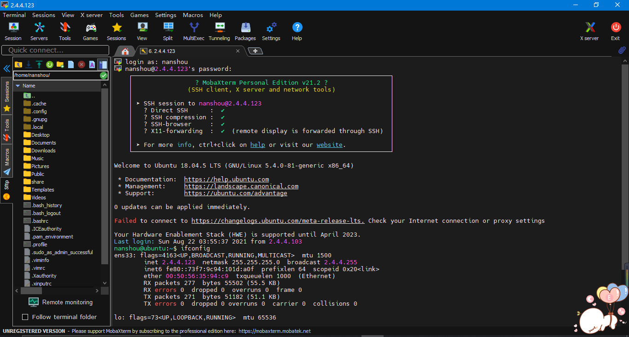Click the paperclip attachment icon
Viewport: 629px width, 337px height.
(x=622, y=50)
